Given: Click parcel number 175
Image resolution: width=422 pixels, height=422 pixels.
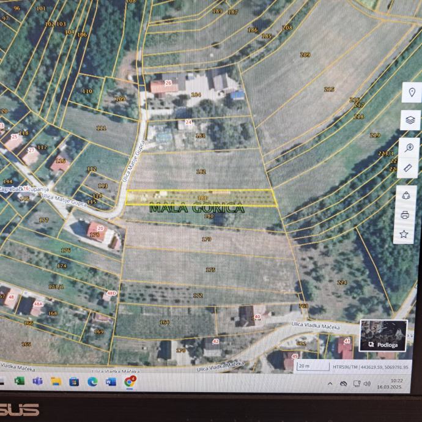Looking at the screenshot, I should tap(210, 270).
